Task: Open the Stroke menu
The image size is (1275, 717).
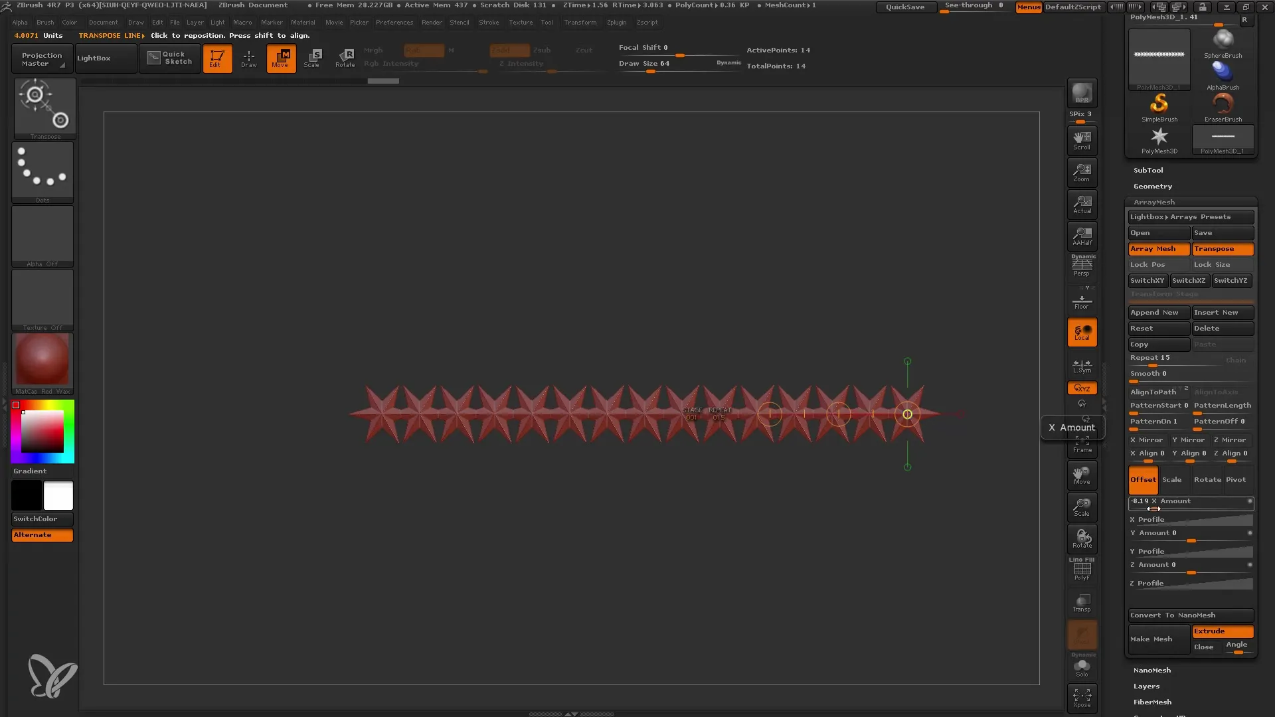Action: [x=488, y=23]
